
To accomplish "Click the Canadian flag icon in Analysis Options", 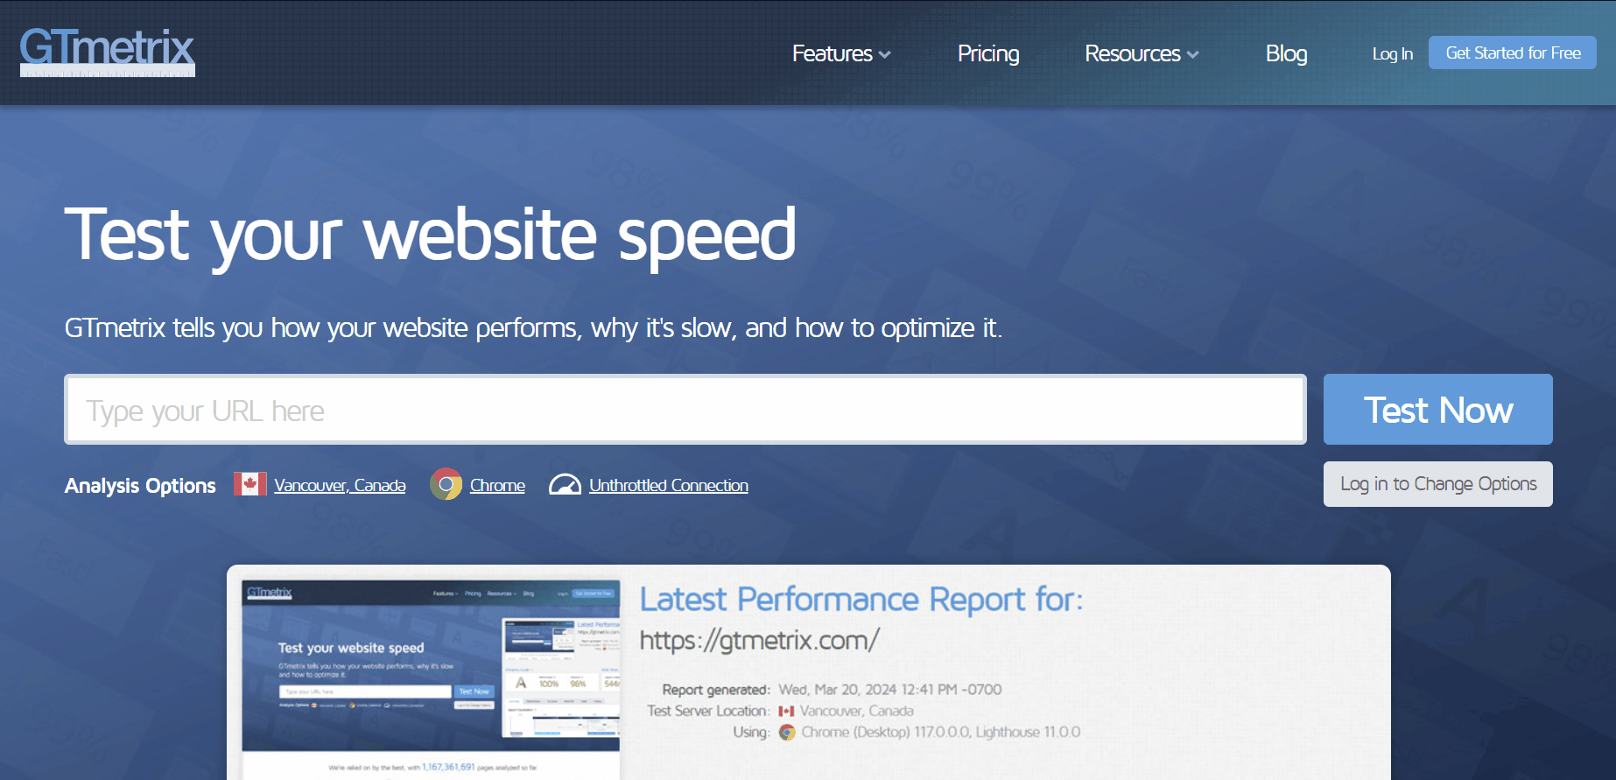I will tap(250, 484).
